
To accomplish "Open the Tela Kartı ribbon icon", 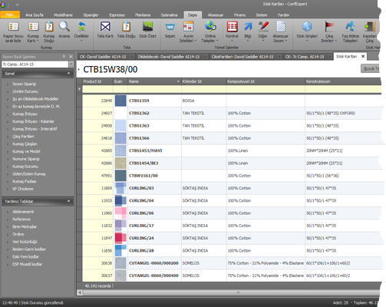I will click(x=105, y=27).
